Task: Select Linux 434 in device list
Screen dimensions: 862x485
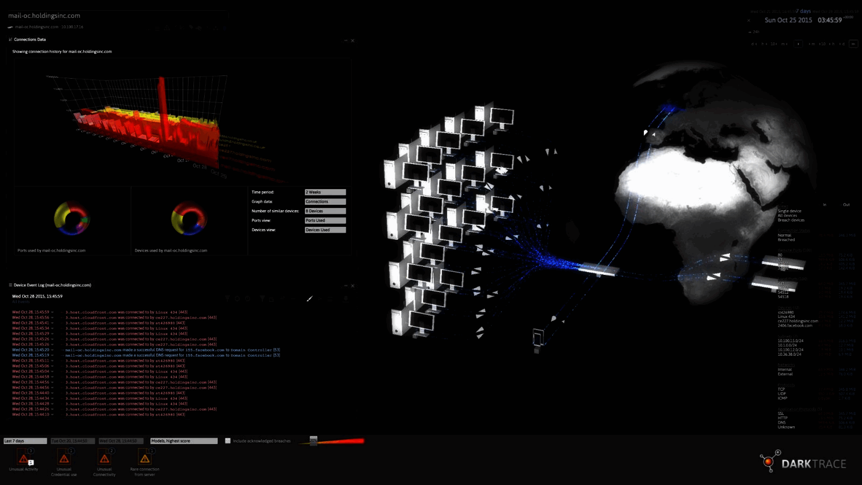Action: (787, 317)
